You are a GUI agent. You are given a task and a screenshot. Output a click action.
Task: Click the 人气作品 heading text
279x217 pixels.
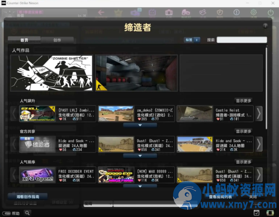click(x=21, y=50)
